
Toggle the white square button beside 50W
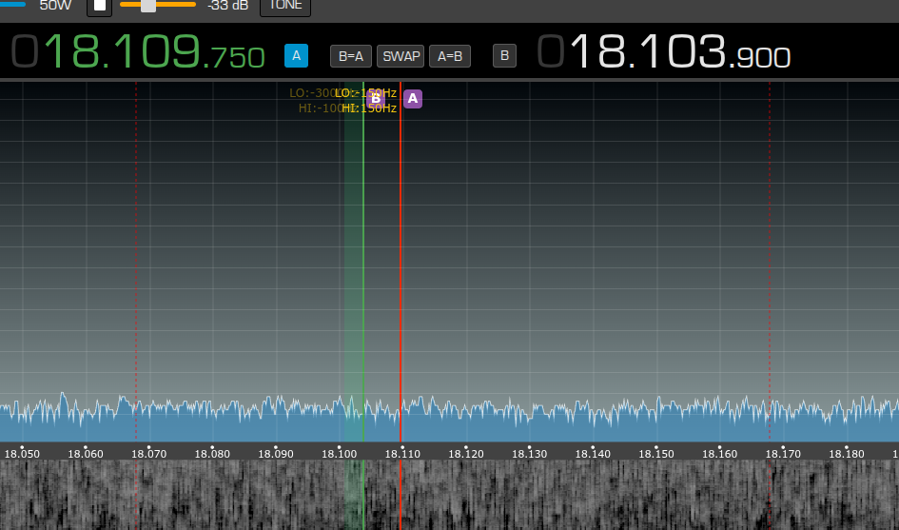point(100,6)
